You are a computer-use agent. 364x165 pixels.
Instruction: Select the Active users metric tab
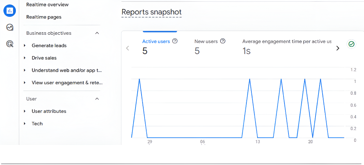click(x=156, y=41)
